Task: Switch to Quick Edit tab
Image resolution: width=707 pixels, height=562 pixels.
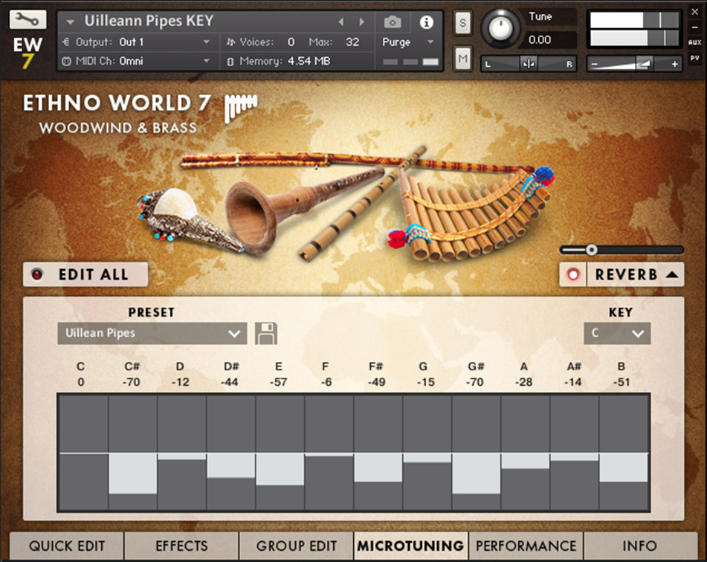Action: tap(67, 546)
